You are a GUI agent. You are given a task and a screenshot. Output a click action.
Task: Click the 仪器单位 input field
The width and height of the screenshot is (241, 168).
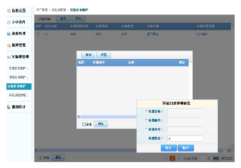coord(185,129)
